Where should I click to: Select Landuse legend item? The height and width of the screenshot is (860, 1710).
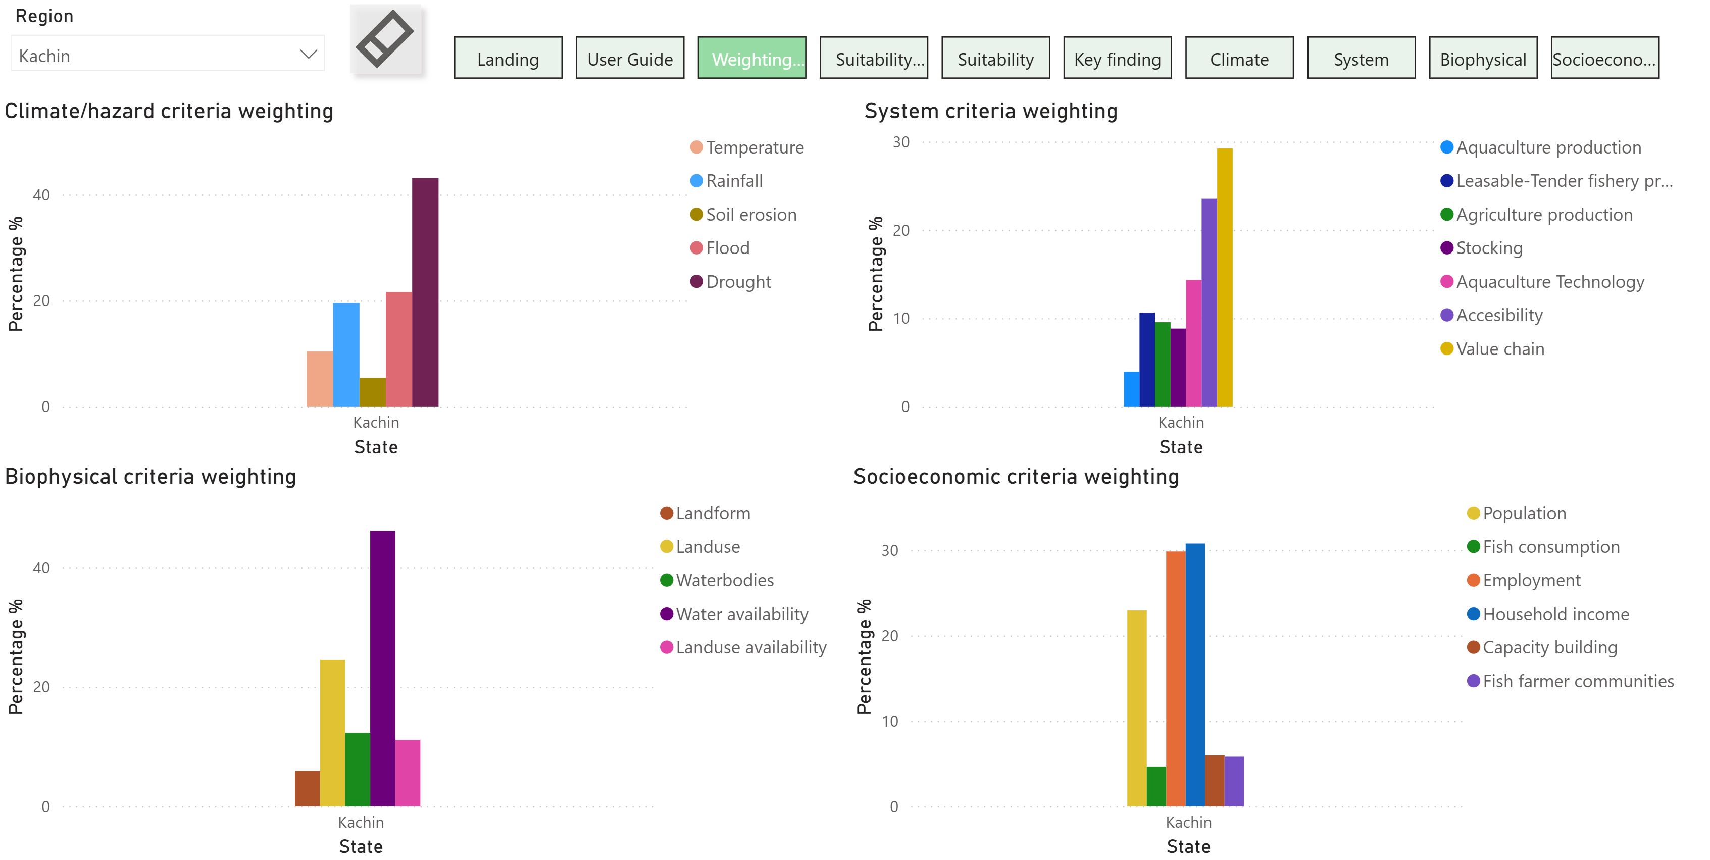pyautogui.click(x=700, y=547)
